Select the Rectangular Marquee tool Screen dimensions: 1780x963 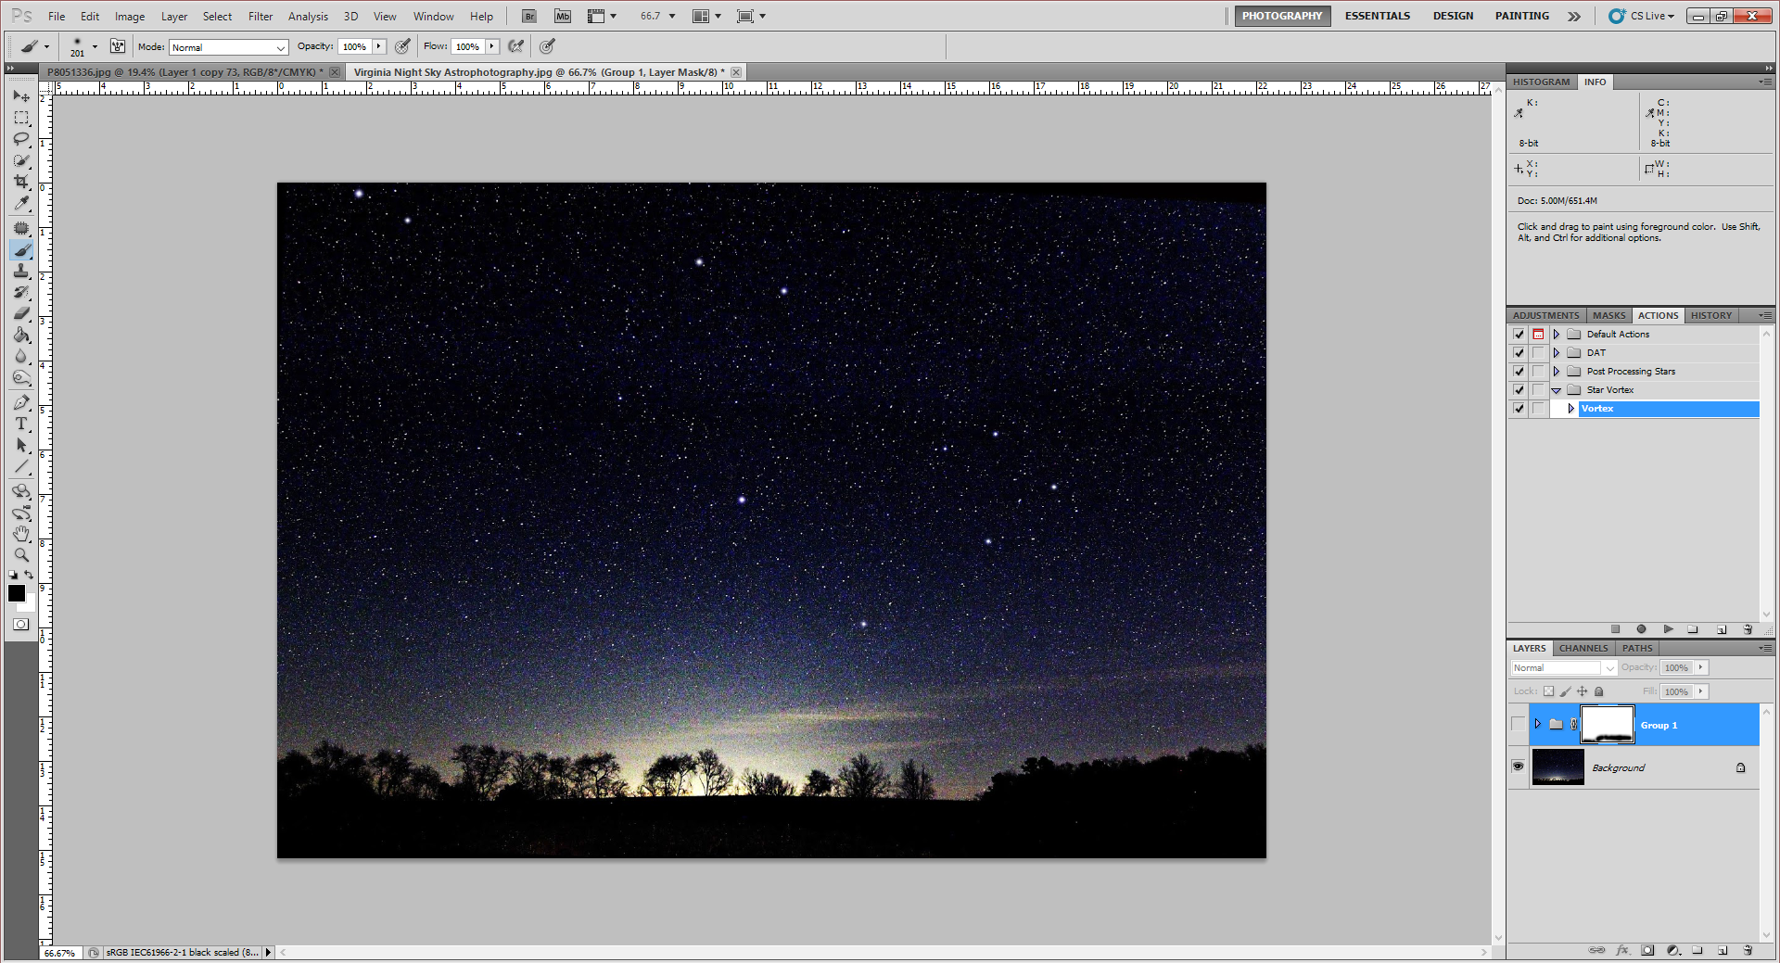tap(21, 118)
